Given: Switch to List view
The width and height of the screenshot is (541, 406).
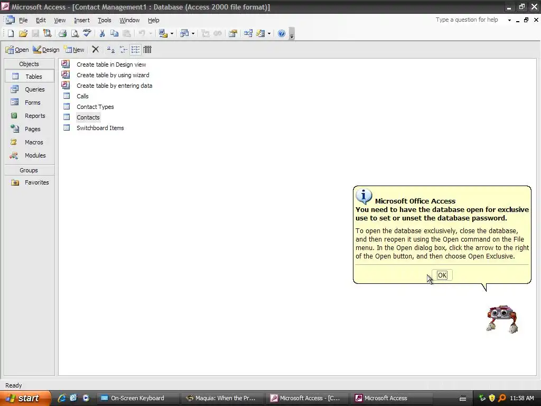Looking at the screenshot, I should tap(136, 50).
